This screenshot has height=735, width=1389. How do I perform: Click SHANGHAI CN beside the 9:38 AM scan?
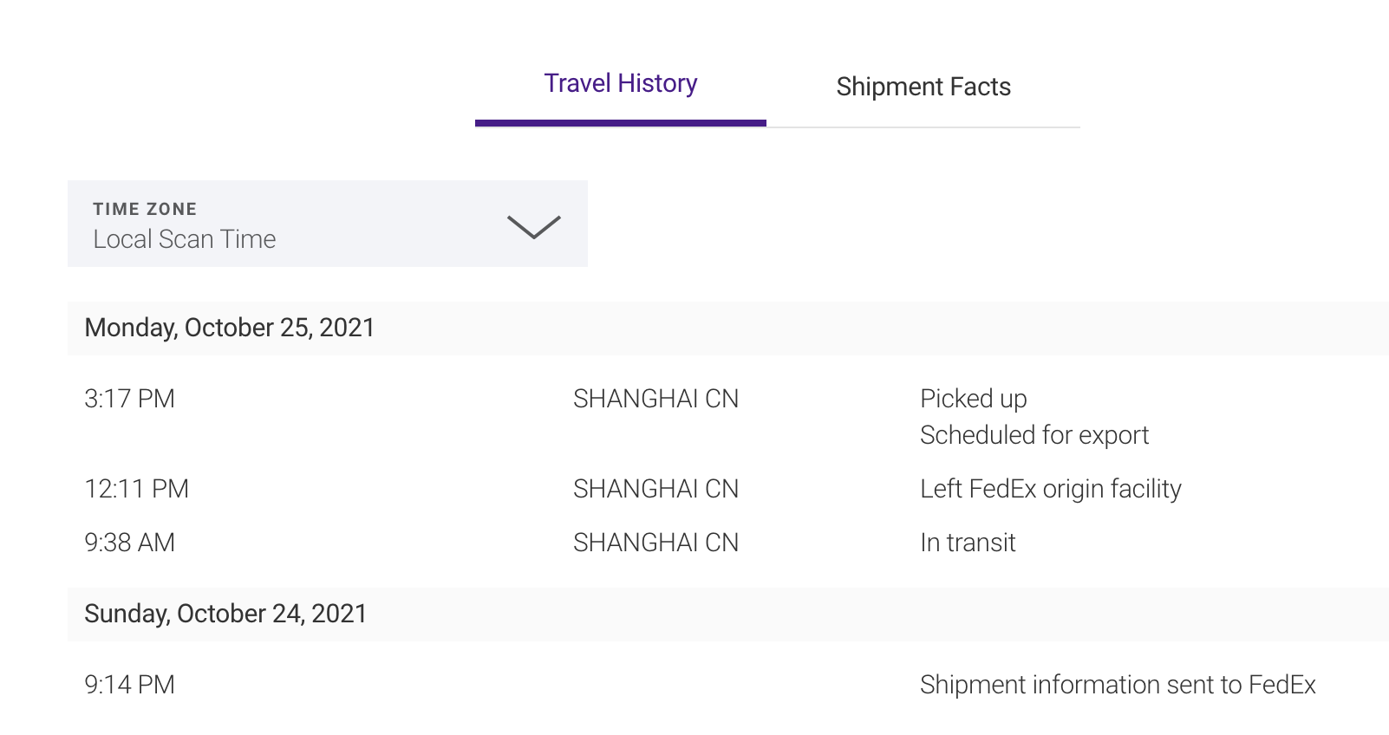pos(655,543)
